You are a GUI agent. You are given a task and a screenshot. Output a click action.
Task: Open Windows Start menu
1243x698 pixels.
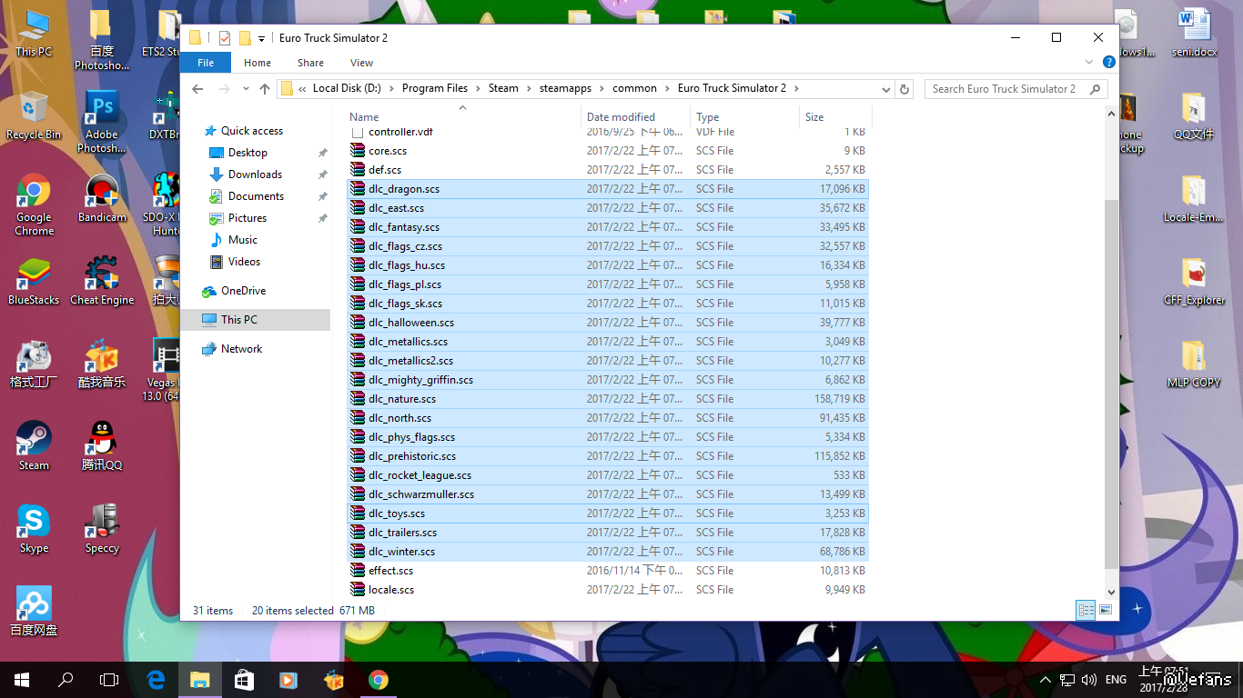click(22, 679)
